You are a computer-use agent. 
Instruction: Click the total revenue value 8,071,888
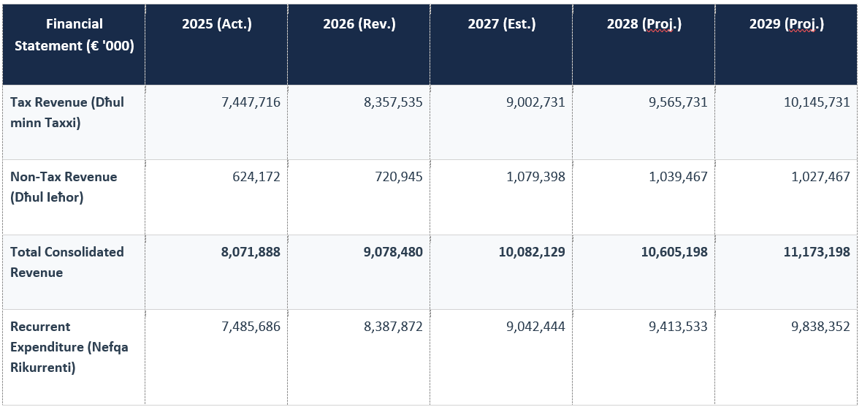(x=251, y=252)
